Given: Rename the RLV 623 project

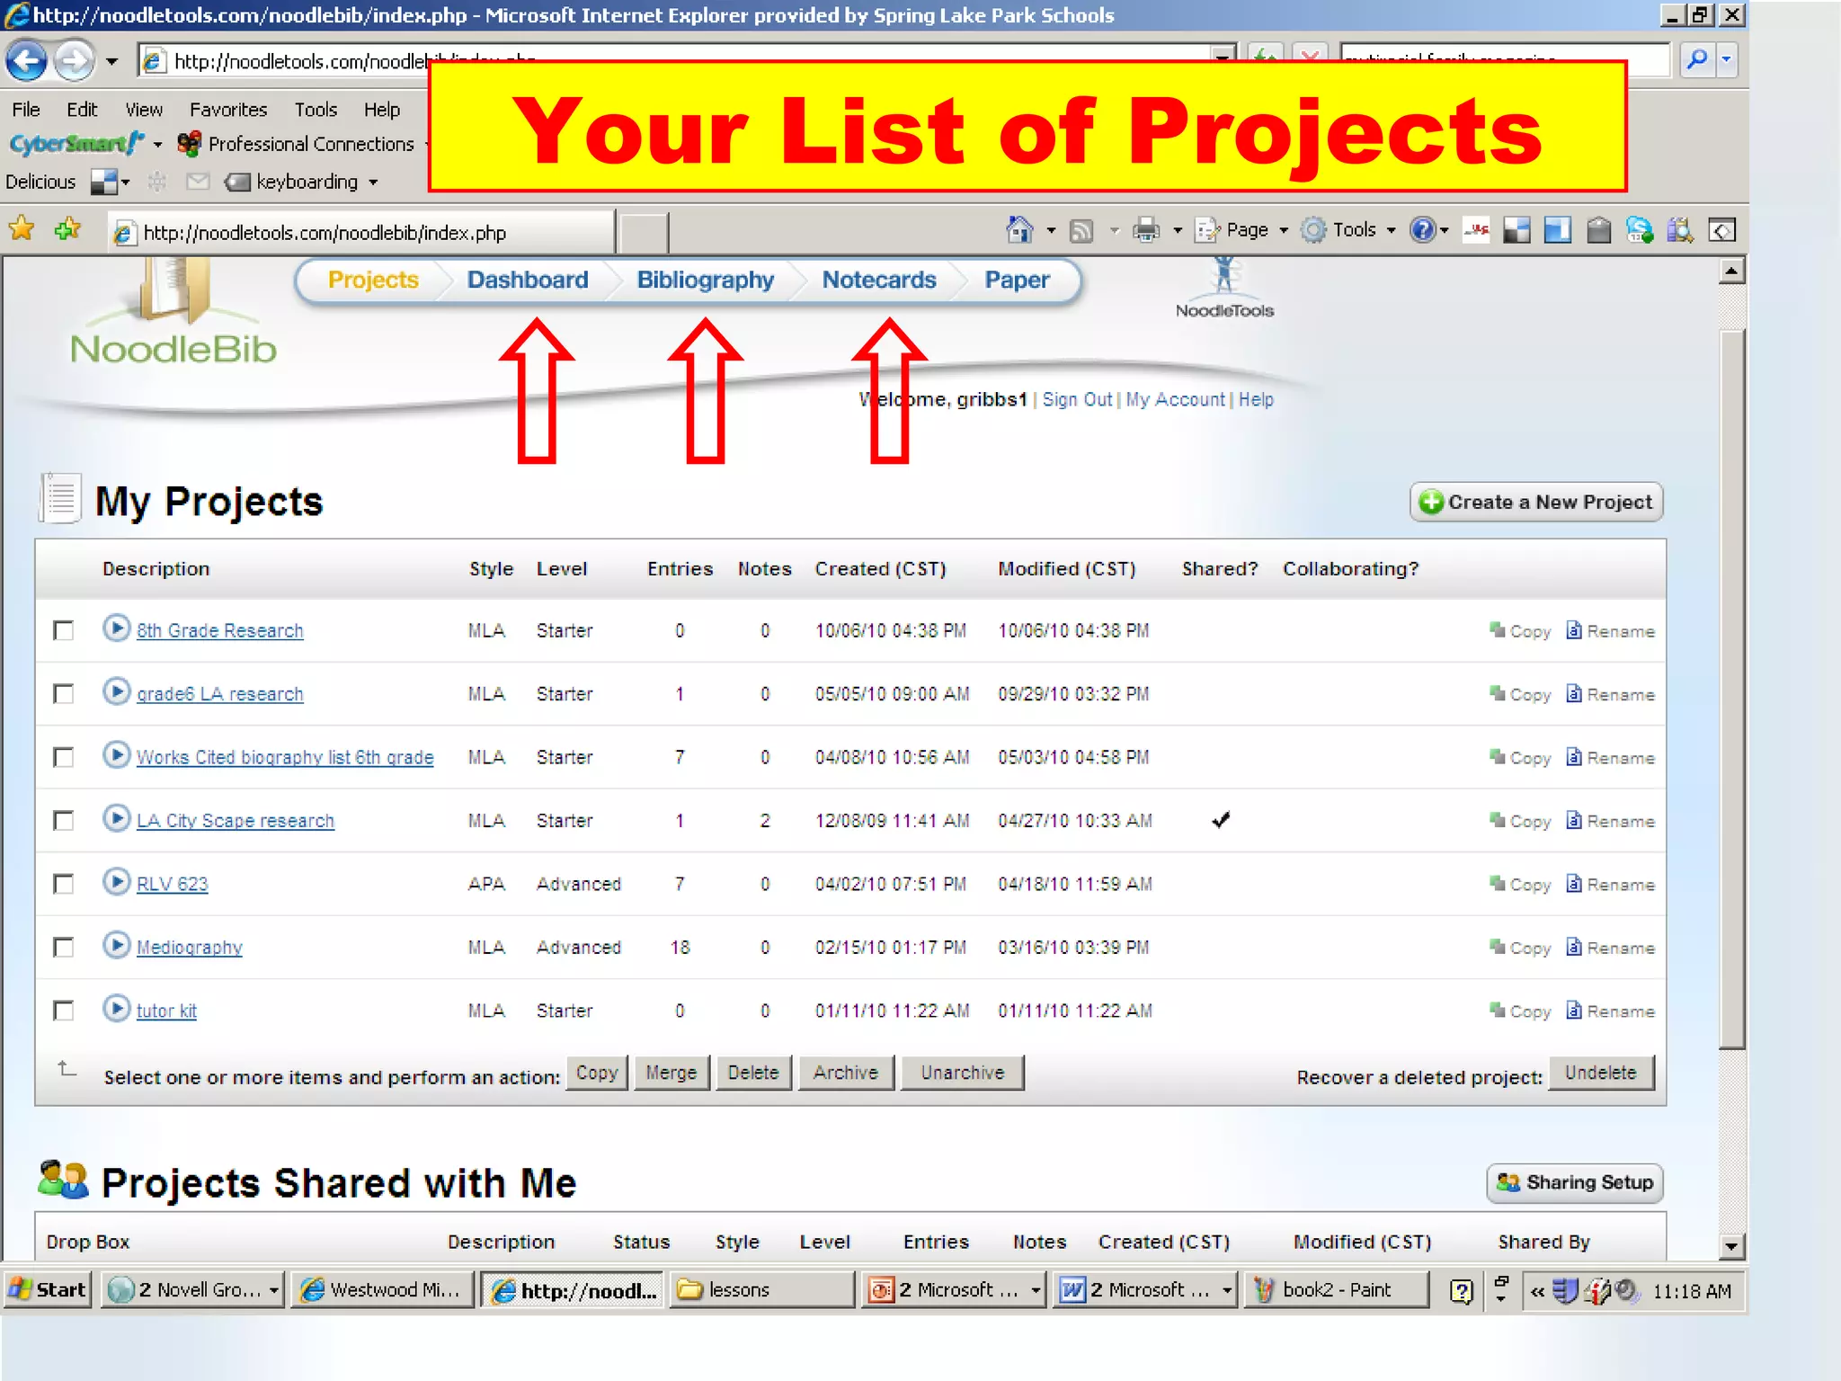Looking at the screenshot, I should point(1611,884).
